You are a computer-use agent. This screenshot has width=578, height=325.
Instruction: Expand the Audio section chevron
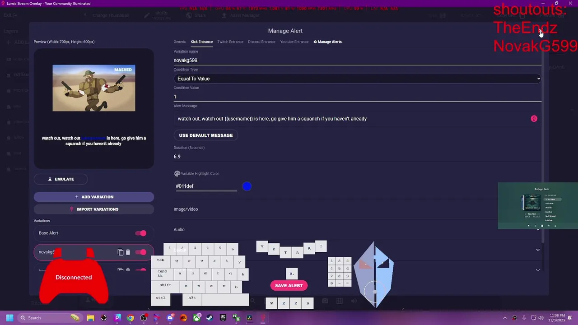[x=538, y=229]
